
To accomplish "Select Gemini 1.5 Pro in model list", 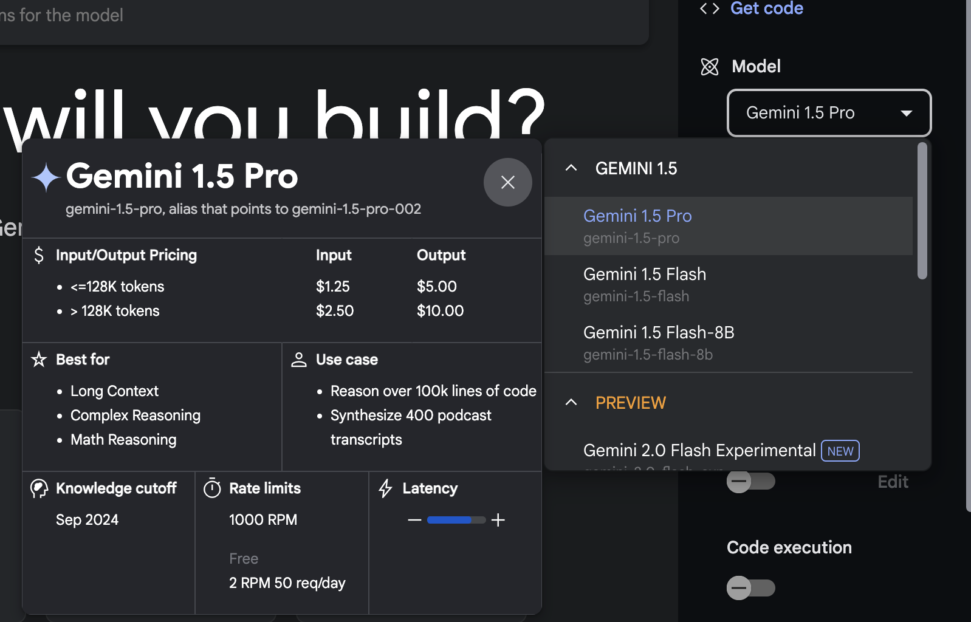I will (729, 226).
